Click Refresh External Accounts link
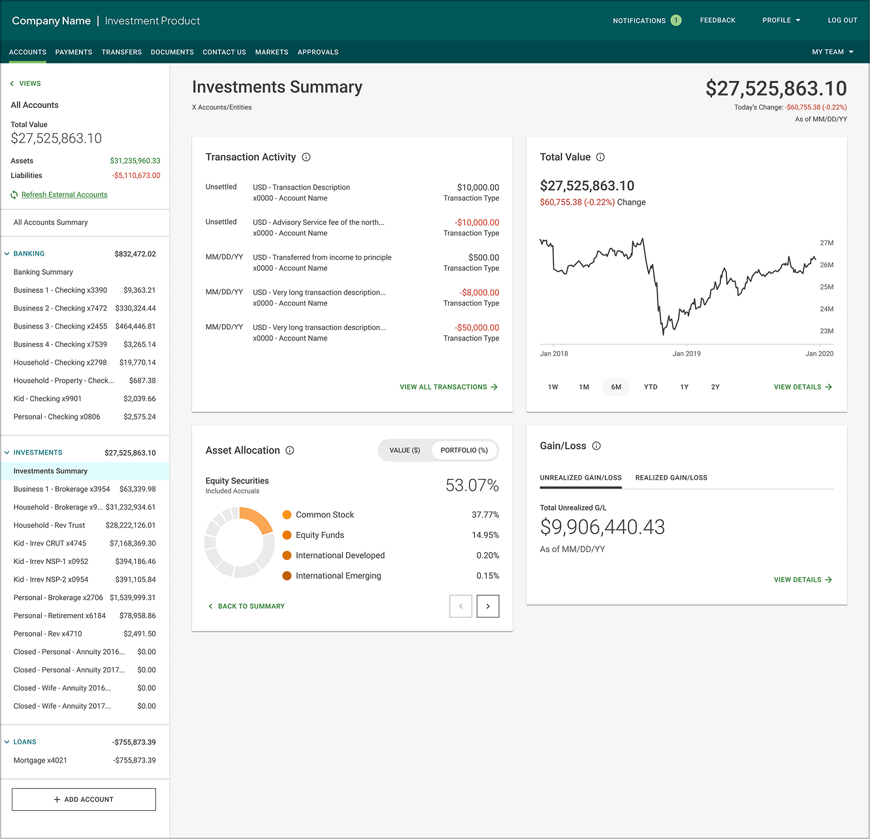 coord(65,195)
